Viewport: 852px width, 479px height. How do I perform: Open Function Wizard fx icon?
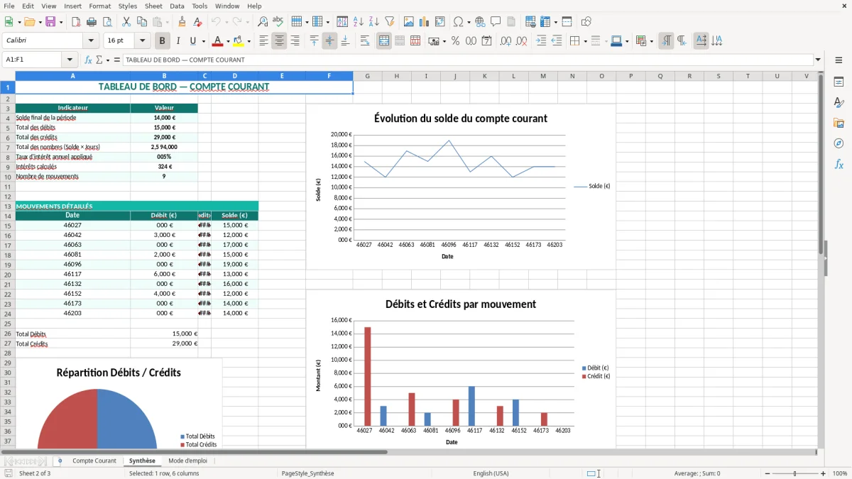point(89,60)
